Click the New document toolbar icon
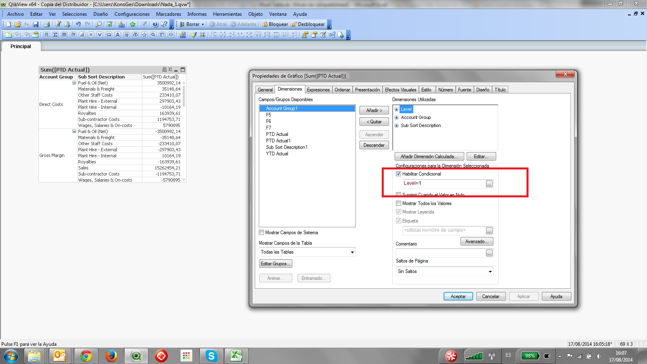The width and height of the screenshot is (647, 364). pos(8,24)
